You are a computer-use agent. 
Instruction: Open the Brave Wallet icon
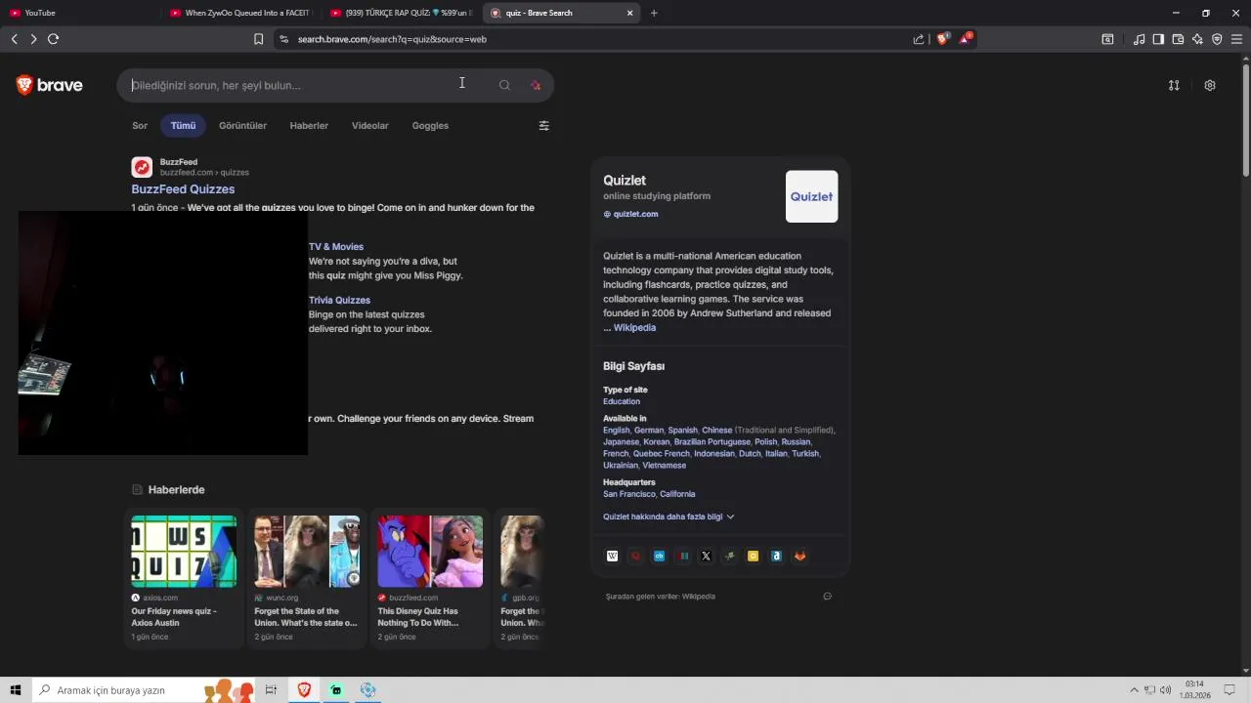[1178, 39]
